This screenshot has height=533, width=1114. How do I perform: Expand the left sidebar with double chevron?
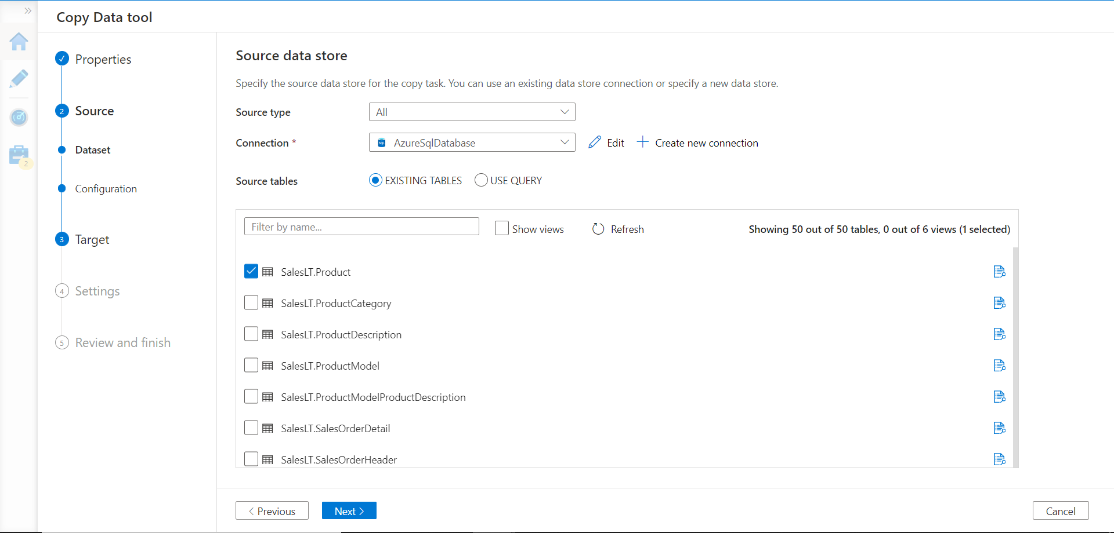click(x=27, y=11)
